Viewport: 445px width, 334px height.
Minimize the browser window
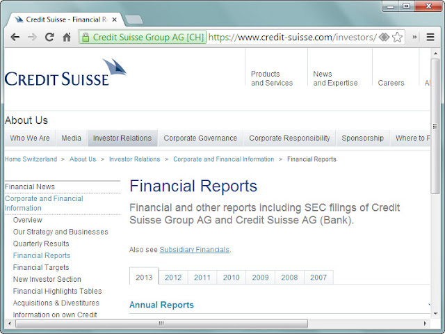click(391, 6)
